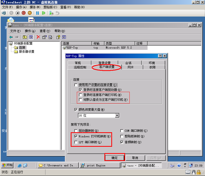Open the 媒体 menu in VM connection window
205x176 pixels.
[35, 7]
